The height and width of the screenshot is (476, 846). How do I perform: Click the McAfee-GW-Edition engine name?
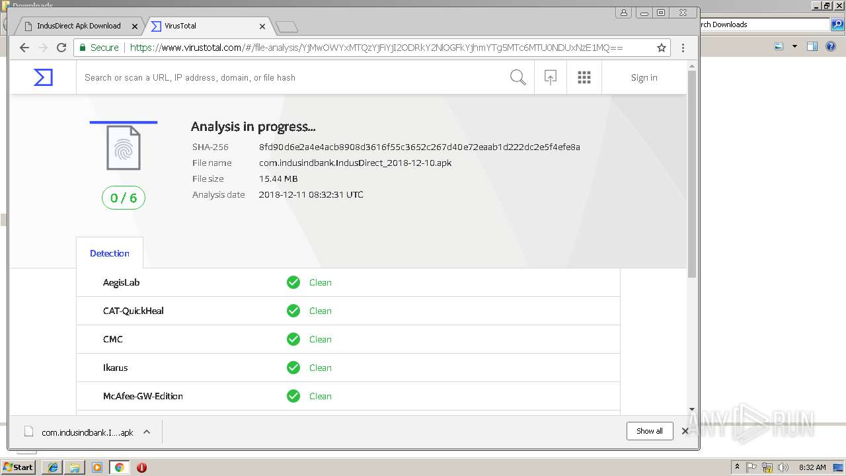point(143,396)
